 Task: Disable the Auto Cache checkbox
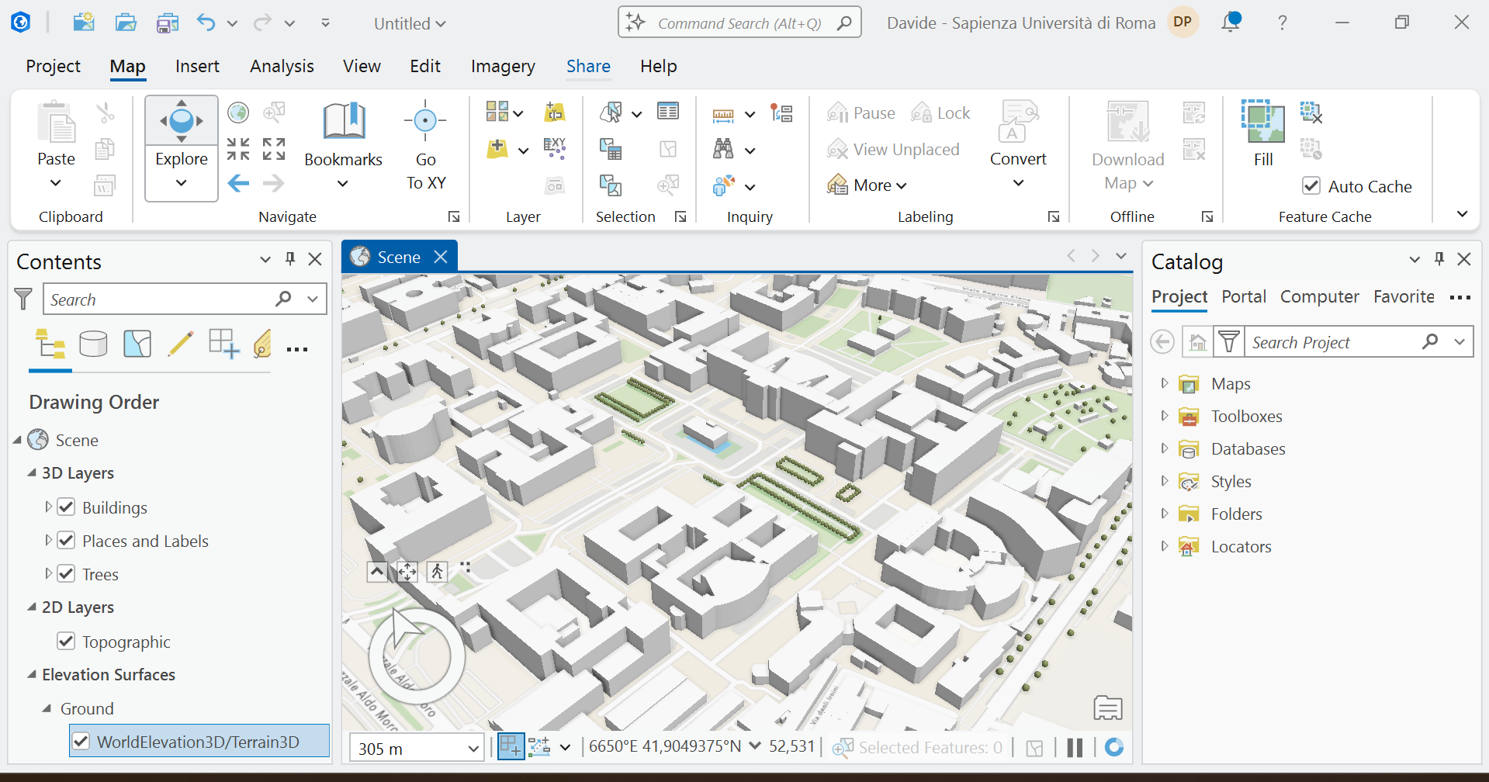click(1311, 186)
